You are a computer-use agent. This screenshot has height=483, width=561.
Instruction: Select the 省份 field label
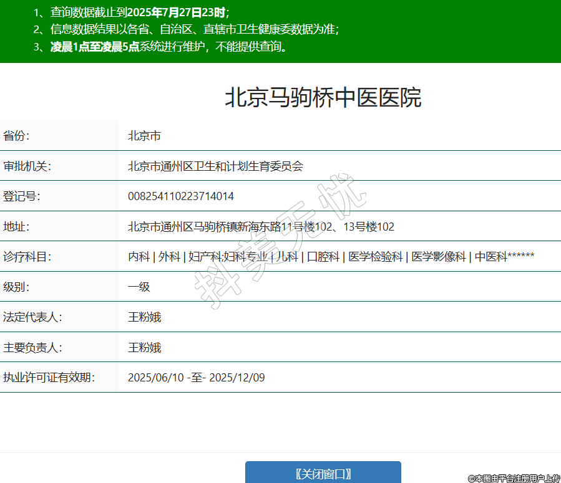coord(17,136)
